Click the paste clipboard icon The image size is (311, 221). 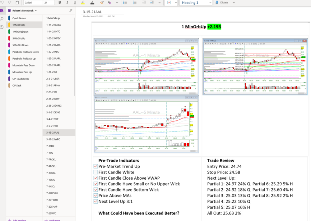17,2
